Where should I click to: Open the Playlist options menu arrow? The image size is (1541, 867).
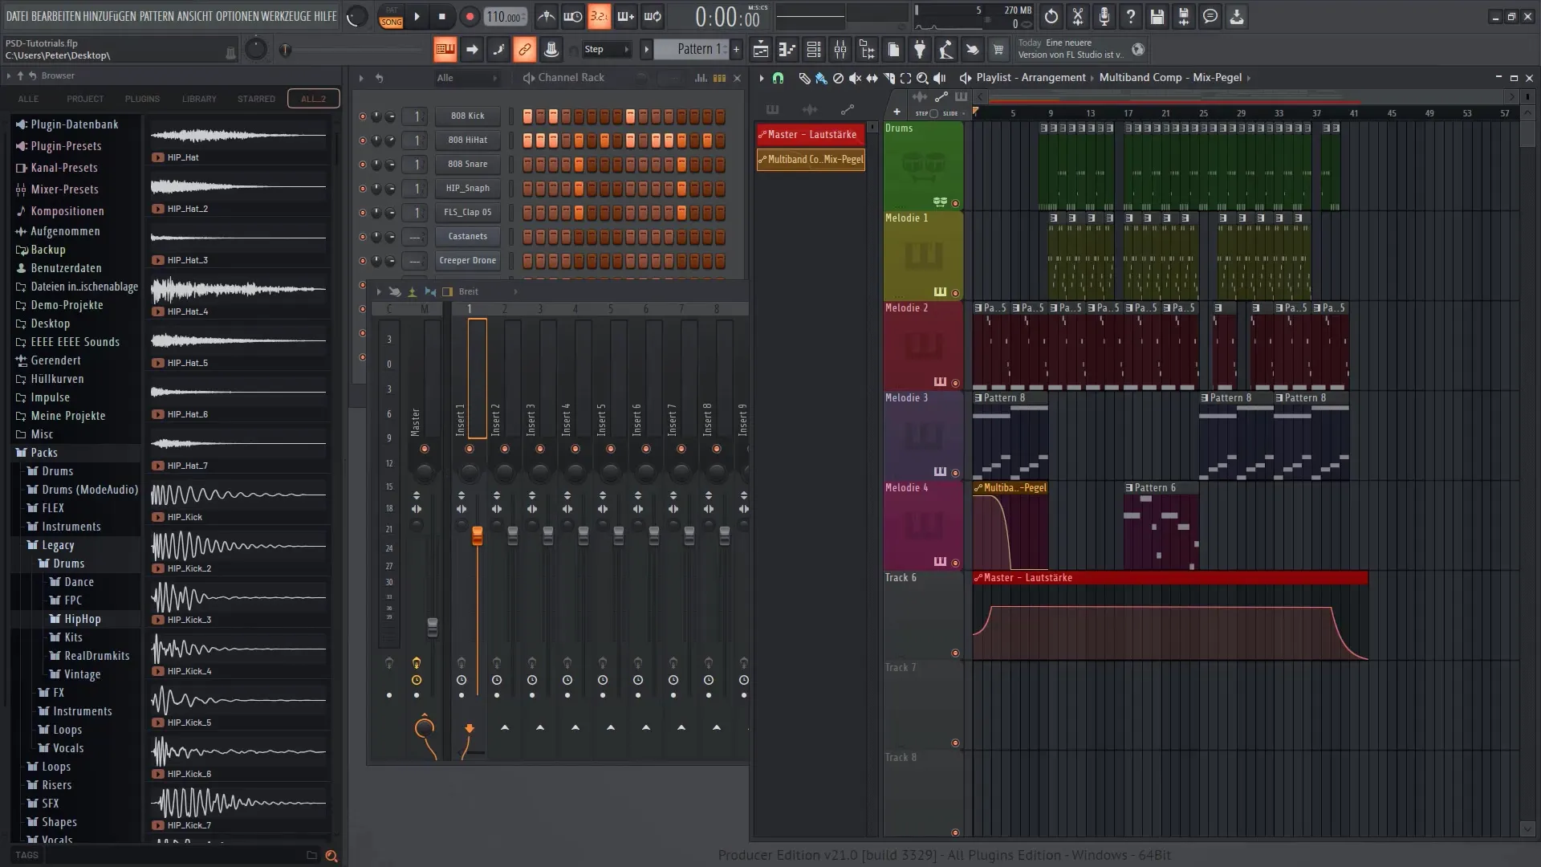click(761, 78)
